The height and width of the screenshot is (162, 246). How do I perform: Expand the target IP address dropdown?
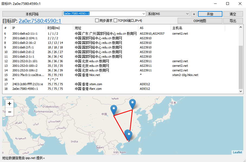144,14
